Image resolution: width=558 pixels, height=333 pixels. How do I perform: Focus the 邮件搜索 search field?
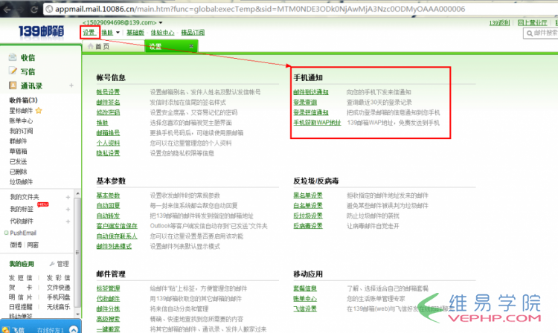click(x=541, y=33)
